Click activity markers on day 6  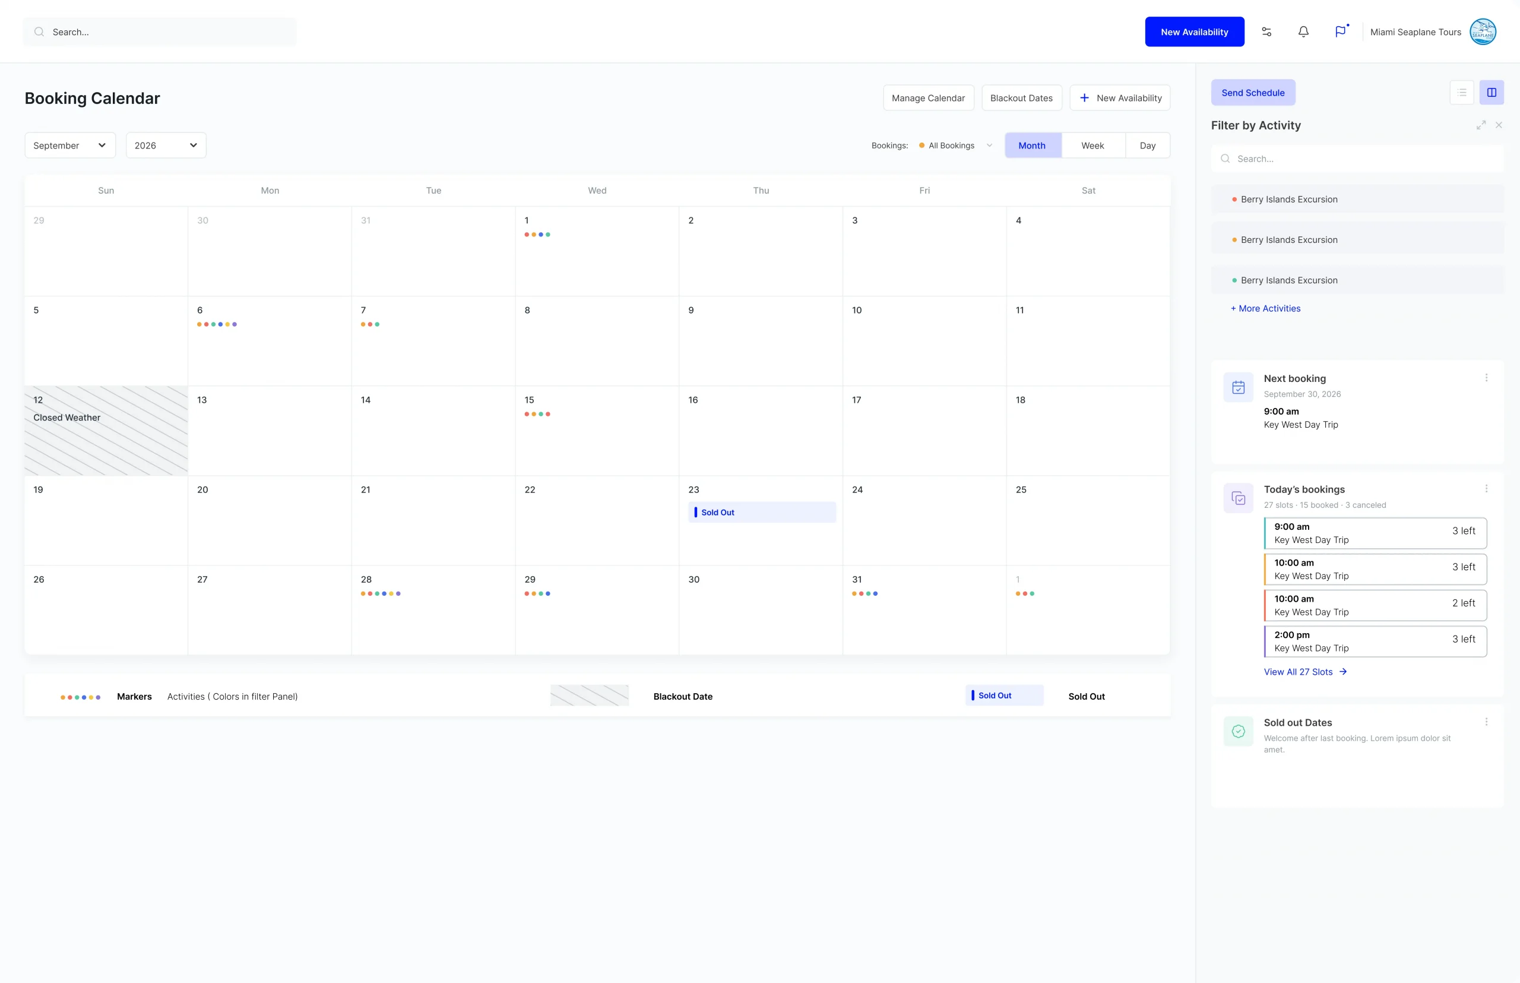tap(217, 324)
